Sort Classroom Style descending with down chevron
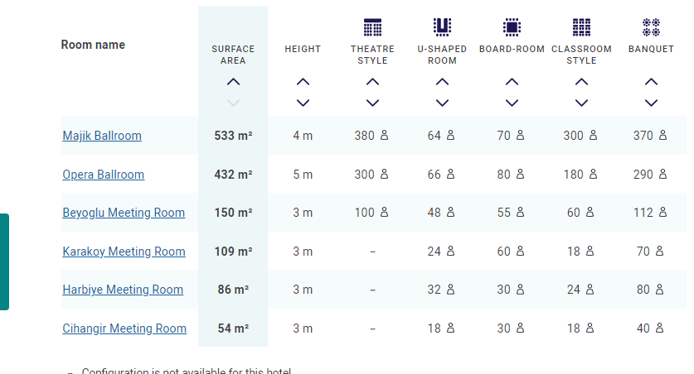 tap(581, 103)
